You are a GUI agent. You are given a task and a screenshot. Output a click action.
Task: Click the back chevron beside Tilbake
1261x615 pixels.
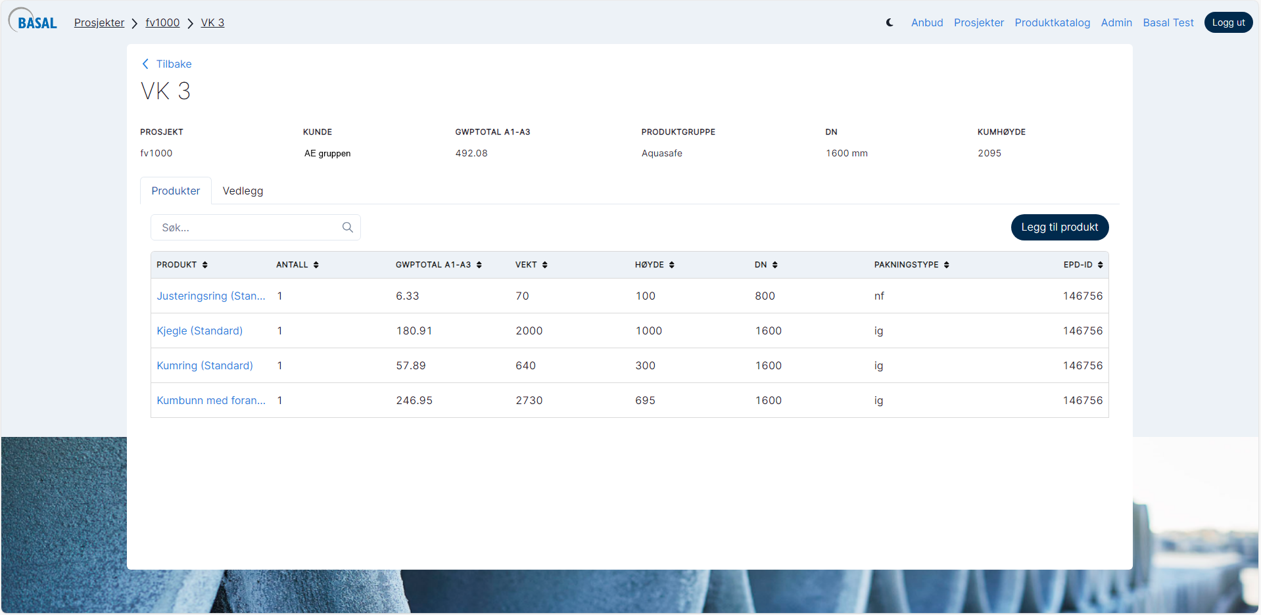tap(145, 64)
